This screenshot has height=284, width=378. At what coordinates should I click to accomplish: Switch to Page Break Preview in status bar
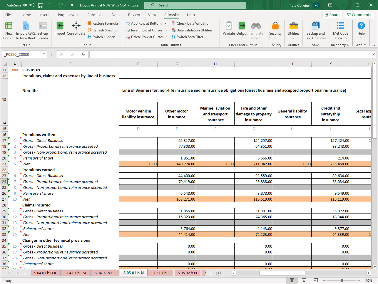coord(316,280)
